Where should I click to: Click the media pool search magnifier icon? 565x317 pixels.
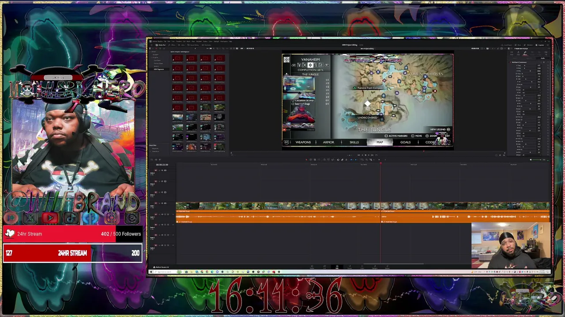point(217,48)
